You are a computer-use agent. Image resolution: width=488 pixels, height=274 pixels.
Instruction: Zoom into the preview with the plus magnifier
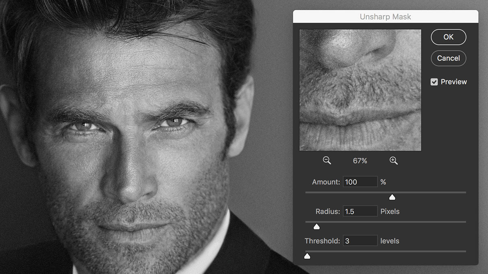click(393, 161)
